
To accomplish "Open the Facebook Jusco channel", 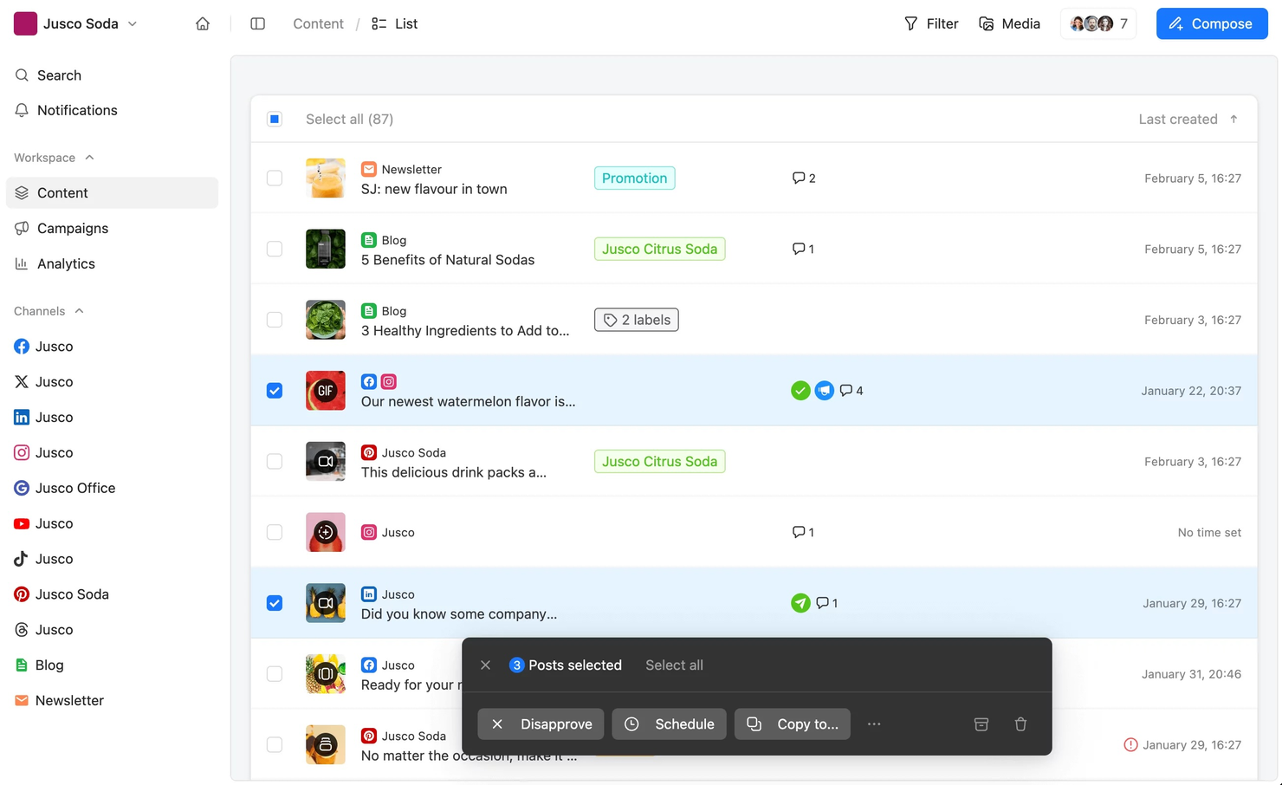I will click(x=43, y=347).
